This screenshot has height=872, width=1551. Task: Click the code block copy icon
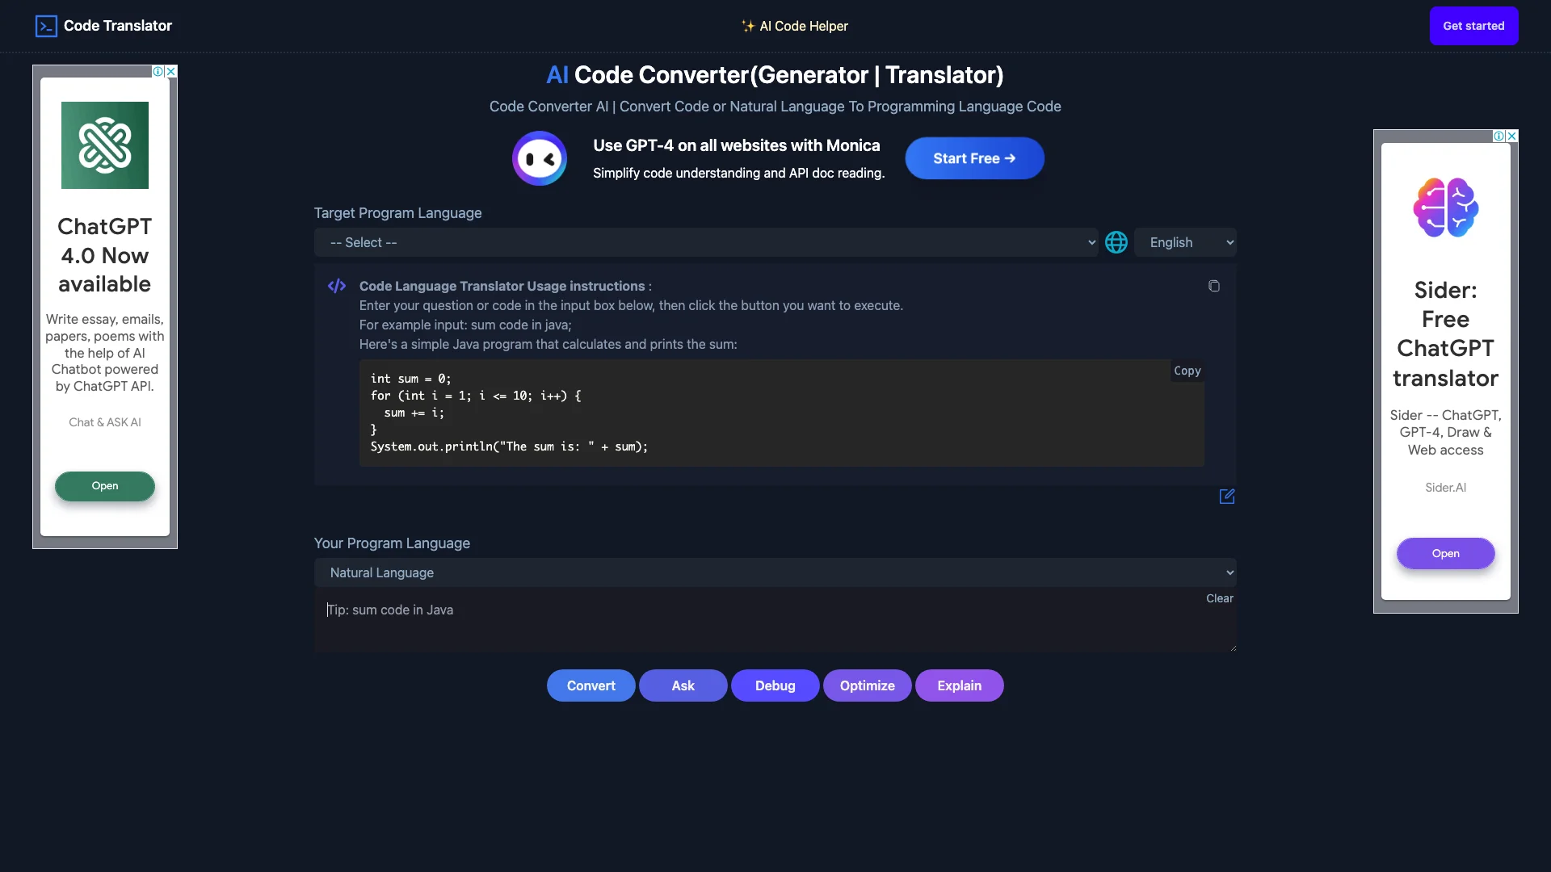[x=1187, y=370]
